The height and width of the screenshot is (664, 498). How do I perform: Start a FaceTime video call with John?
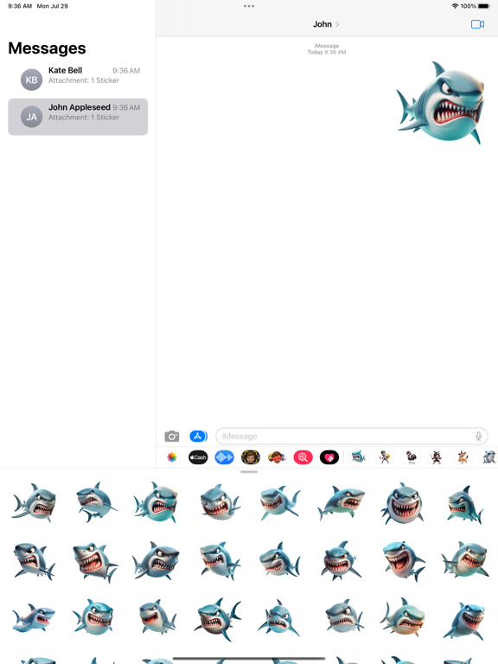(x=477, y=24)
